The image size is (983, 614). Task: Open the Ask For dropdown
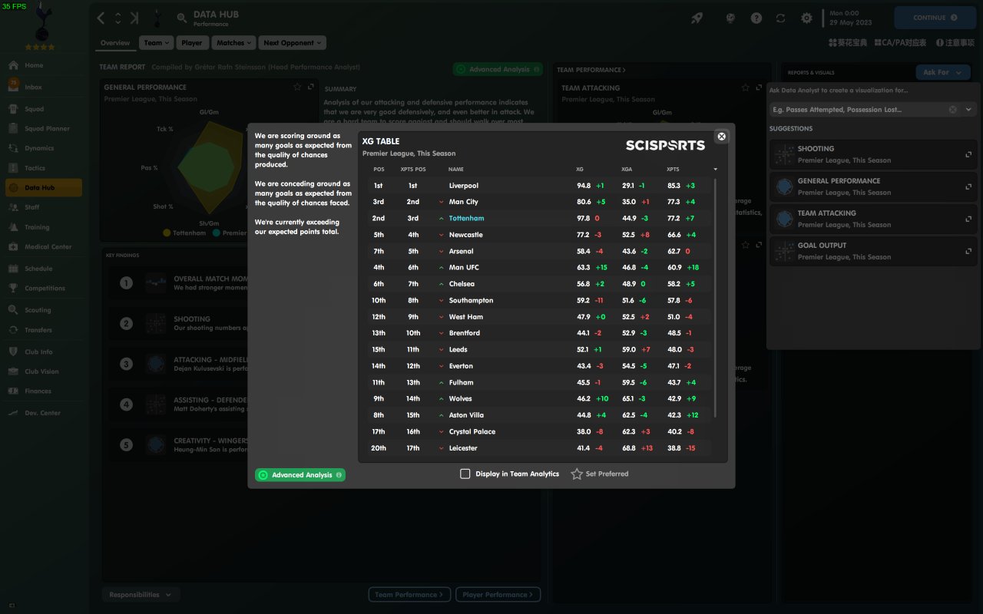[x=943, y=72]
